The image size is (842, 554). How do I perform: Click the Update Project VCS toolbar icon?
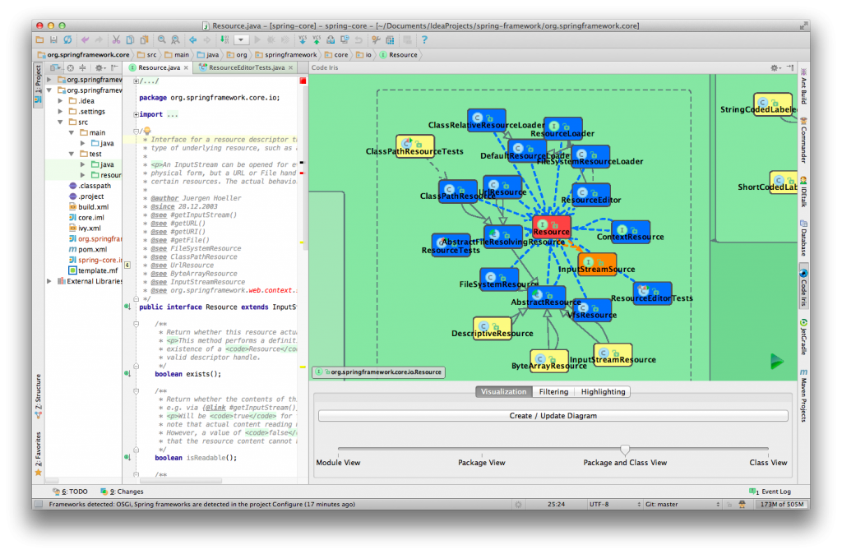[303, 39]
